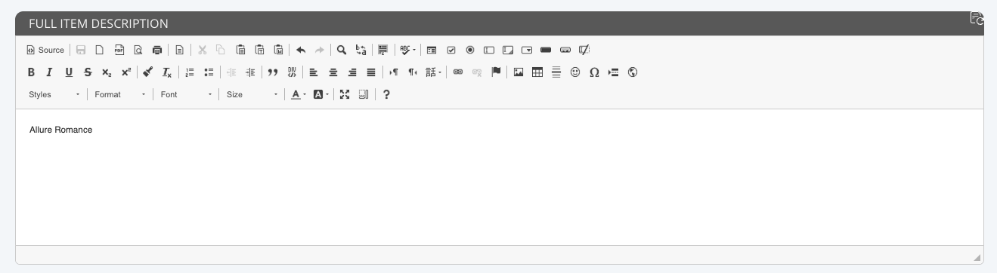Insert a Form element
This screenshot has height=273, width=997.
click(432, 50)
